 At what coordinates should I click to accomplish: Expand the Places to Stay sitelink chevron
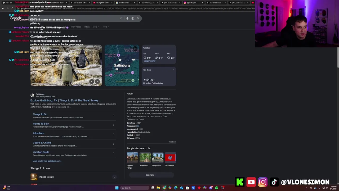(x=114, y=125)
